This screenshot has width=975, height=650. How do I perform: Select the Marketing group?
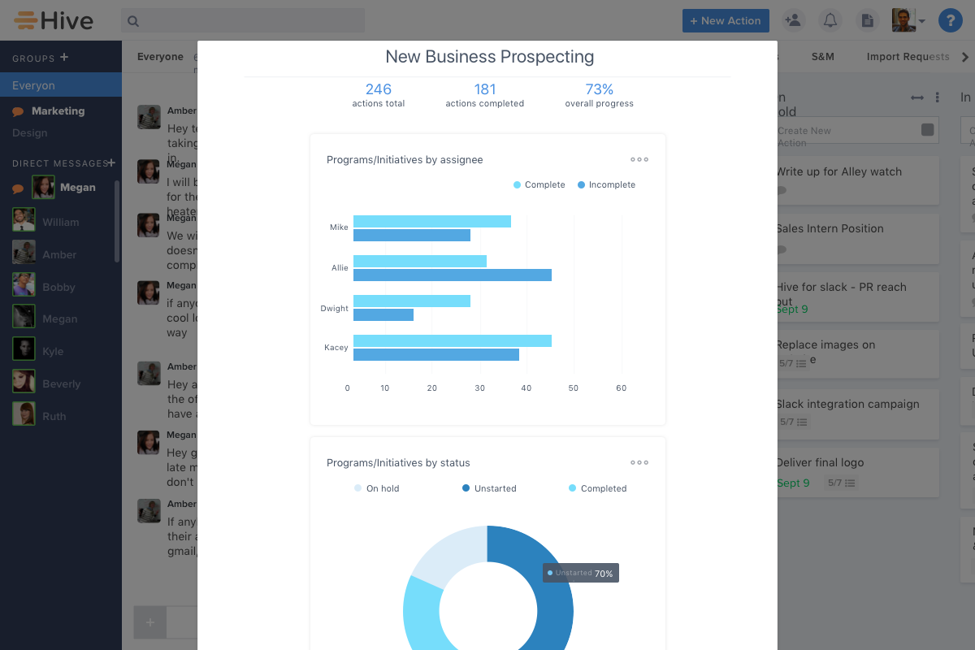point(58,111)
